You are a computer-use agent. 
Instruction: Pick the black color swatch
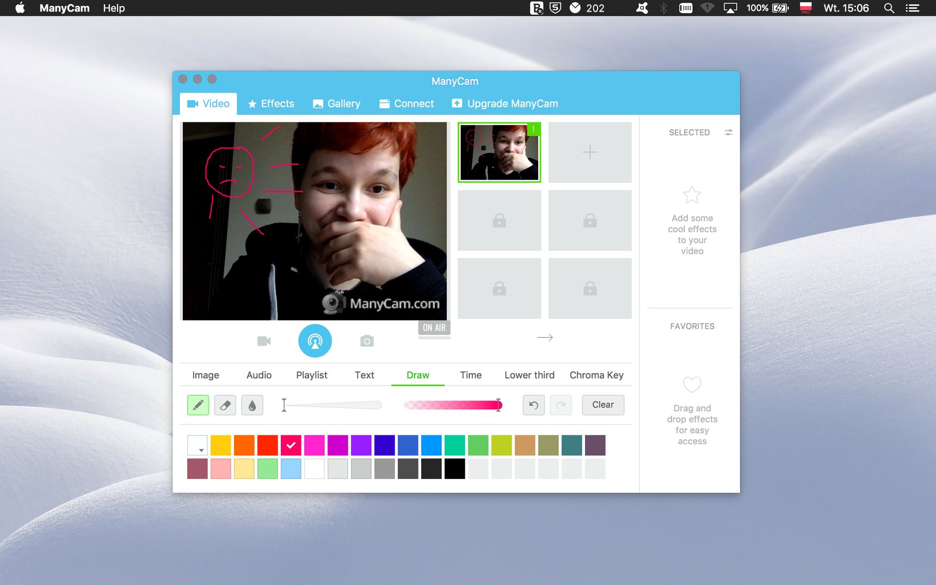[455, 469]
